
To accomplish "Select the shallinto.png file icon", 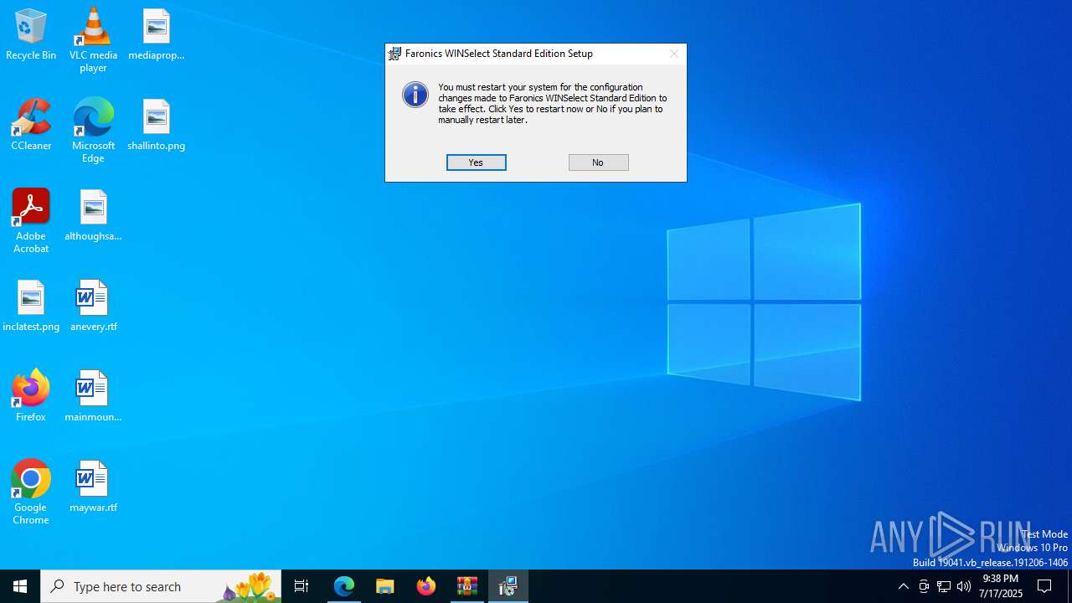I will tap(157, 125).
